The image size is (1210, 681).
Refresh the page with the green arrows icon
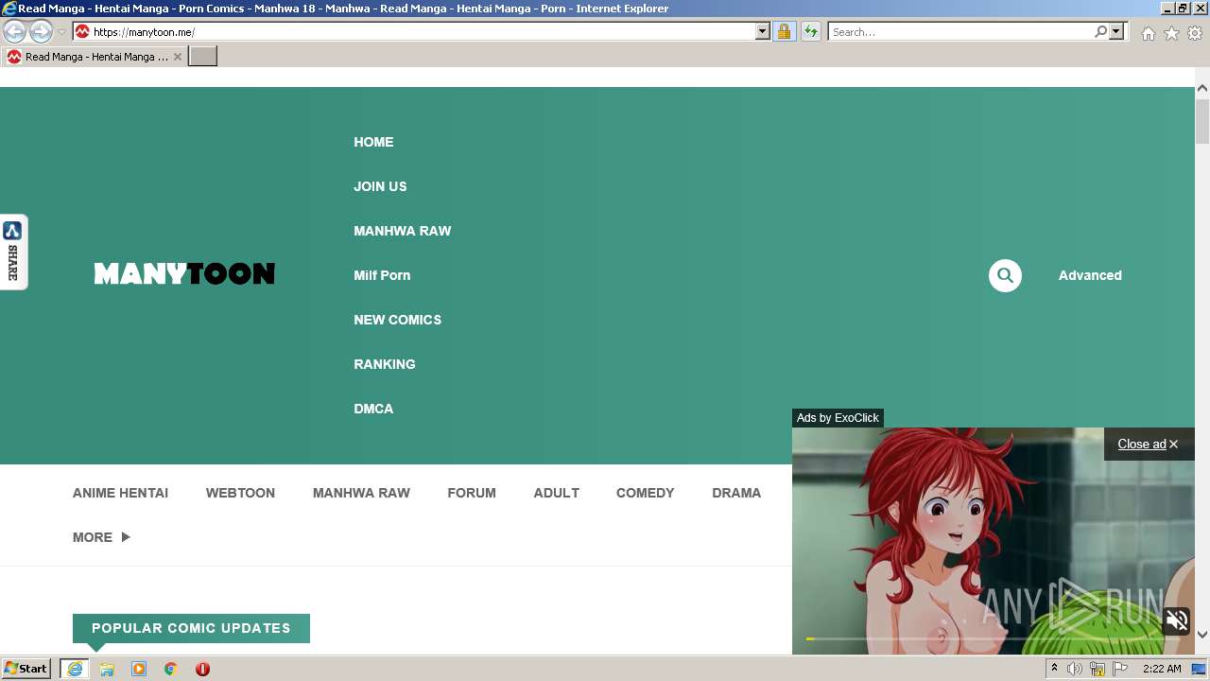(811, 31)
